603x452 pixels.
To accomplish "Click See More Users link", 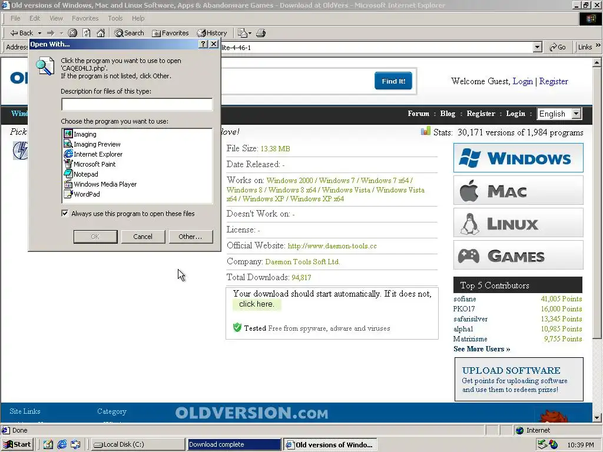I will pyautogui.click(x=482, y=349).
